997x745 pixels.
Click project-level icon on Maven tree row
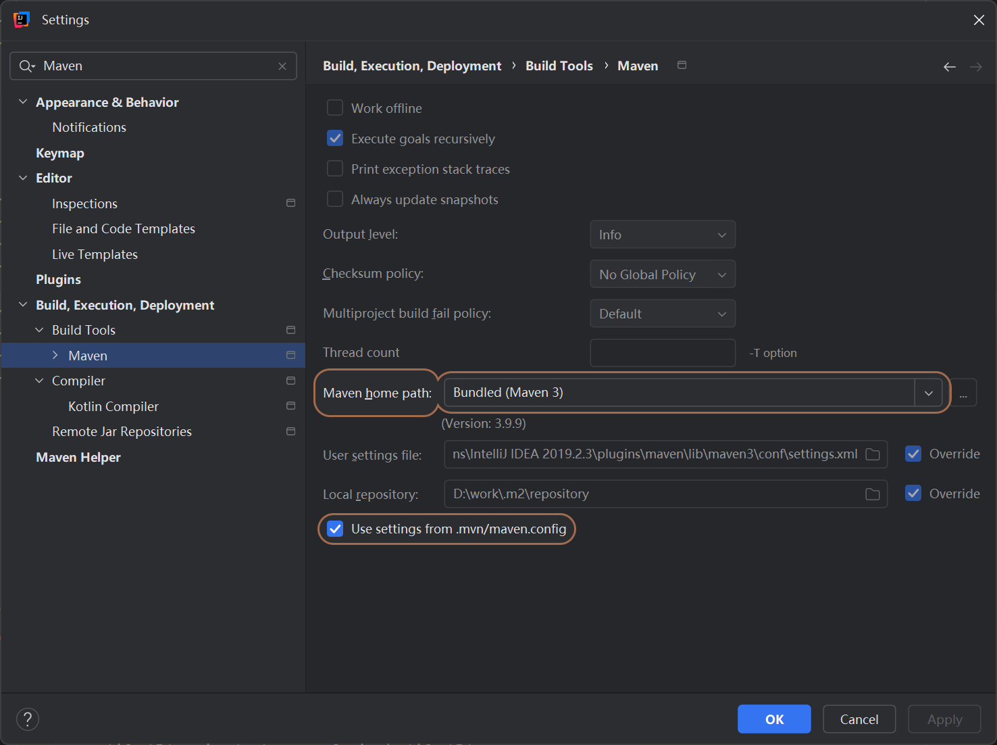(x=291, y=355)
